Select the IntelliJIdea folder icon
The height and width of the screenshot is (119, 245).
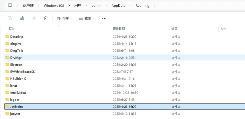pos(7,92)
